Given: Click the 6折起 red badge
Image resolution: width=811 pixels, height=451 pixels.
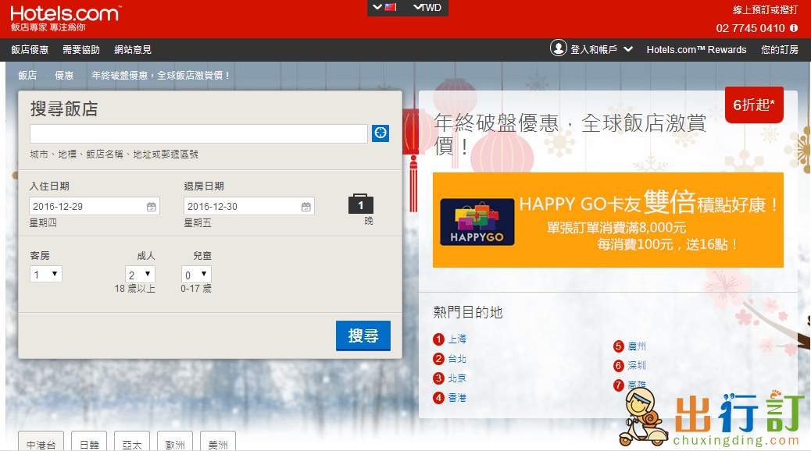Looking at the screenshot, I should click(754, 105).
